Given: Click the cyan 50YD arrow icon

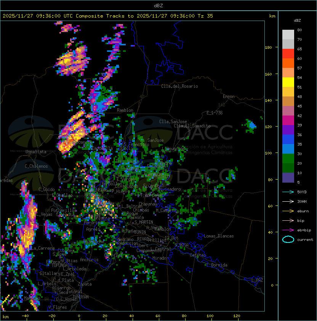Looking at the screenshot, I should click(x=288, y=192).
